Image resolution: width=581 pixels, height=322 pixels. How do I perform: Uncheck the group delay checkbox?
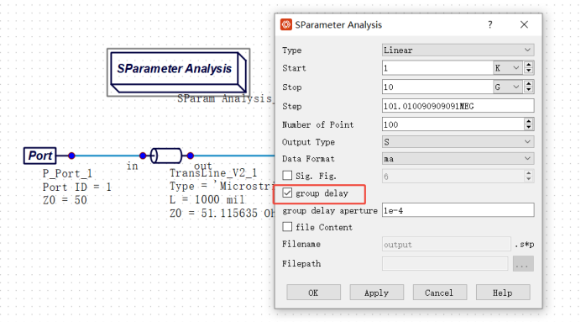[287, 193]
